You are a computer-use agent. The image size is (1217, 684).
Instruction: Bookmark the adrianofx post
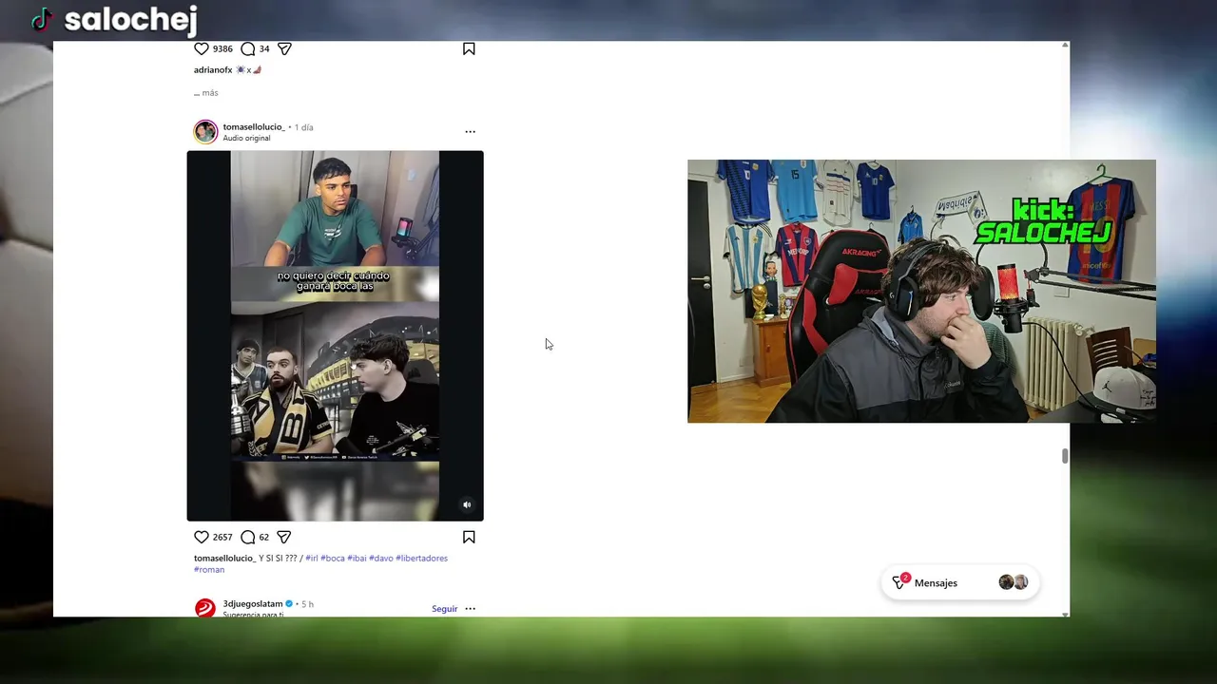[469, 48]
